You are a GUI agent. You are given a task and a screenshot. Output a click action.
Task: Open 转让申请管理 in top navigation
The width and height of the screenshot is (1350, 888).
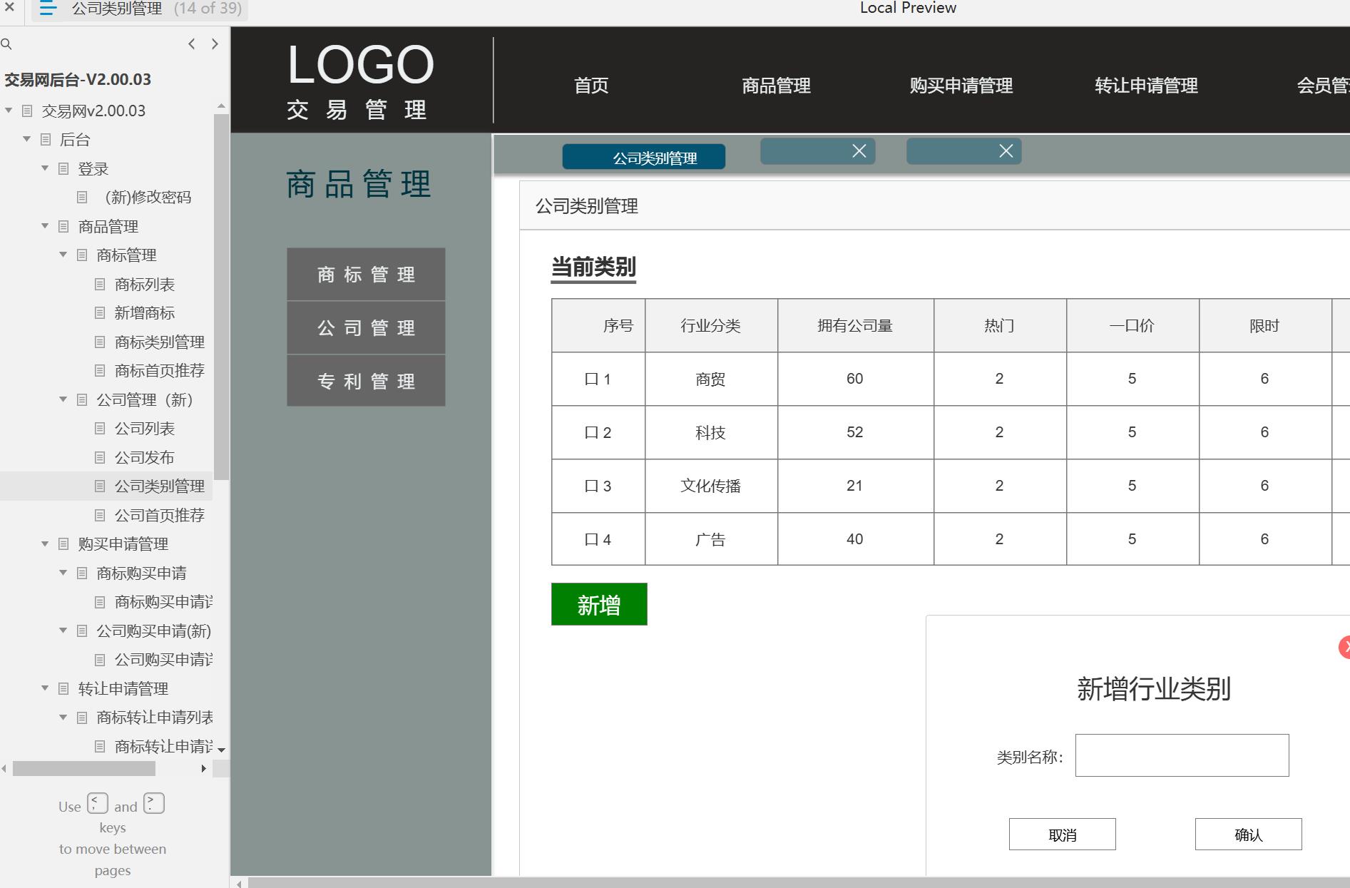point(1146,86)
